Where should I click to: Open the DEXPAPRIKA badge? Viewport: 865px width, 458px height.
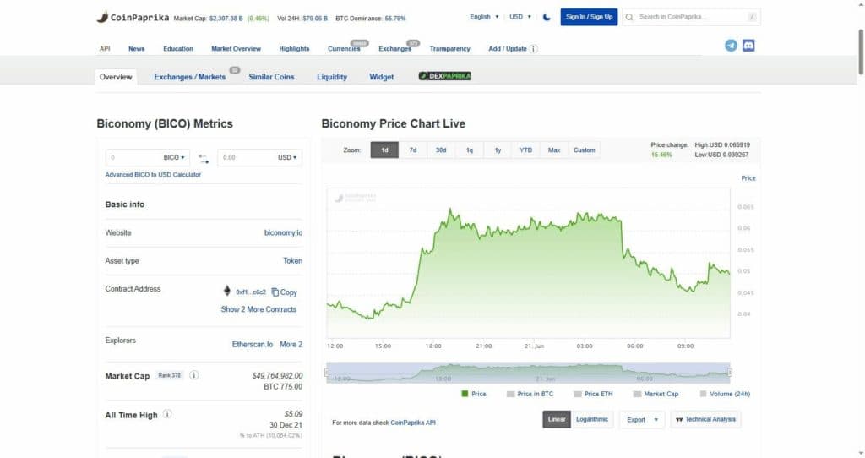pos(444,76)
